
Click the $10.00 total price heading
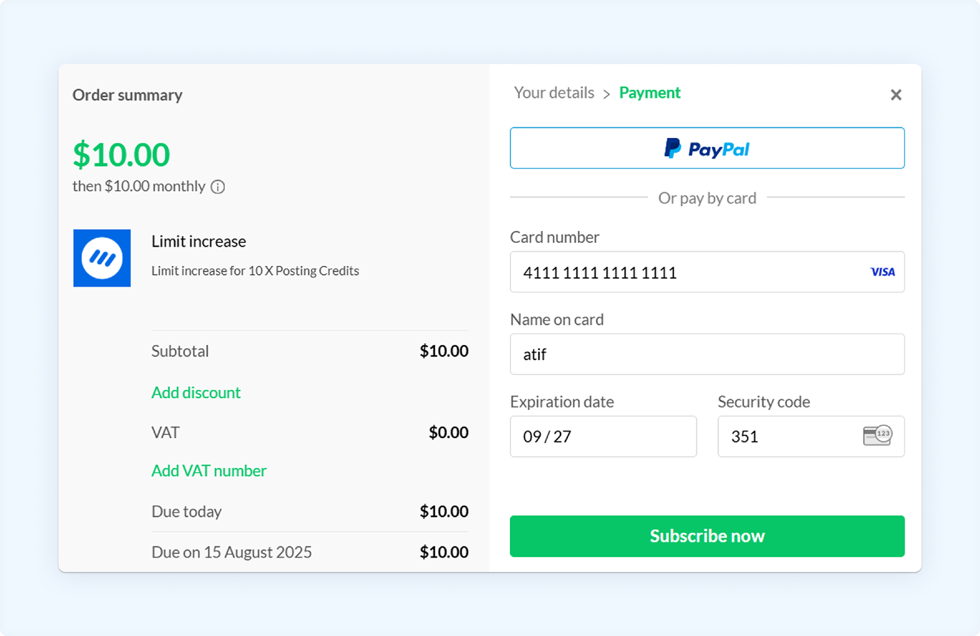[x=121, y=155]
